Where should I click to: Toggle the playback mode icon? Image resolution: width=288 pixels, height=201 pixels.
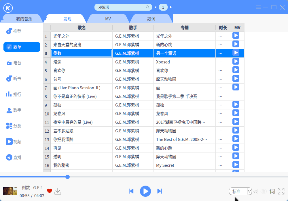[264, 192]
